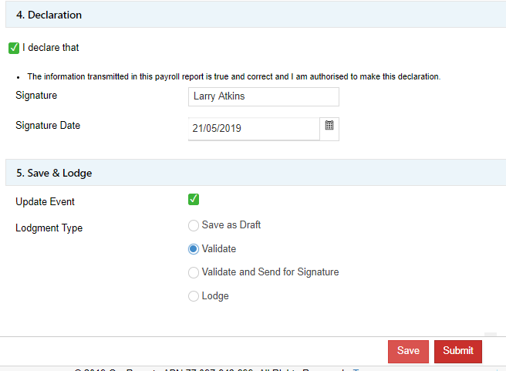Click the payroll report declaration statement text

click(x=234, y=76)
